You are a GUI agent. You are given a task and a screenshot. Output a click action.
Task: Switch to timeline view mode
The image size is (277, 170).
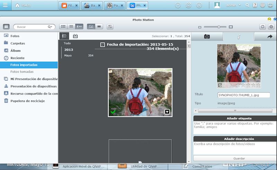point(79,27)
